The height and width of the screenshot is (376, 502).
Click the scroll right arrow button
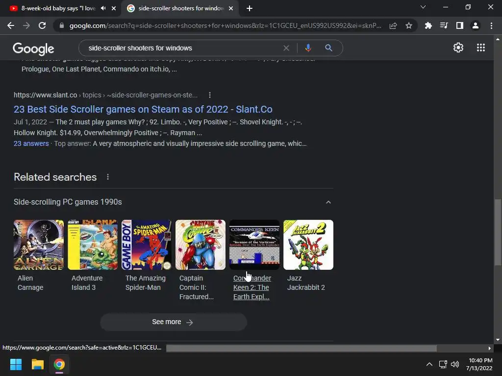pyautogui.click(x=489, y=348)
